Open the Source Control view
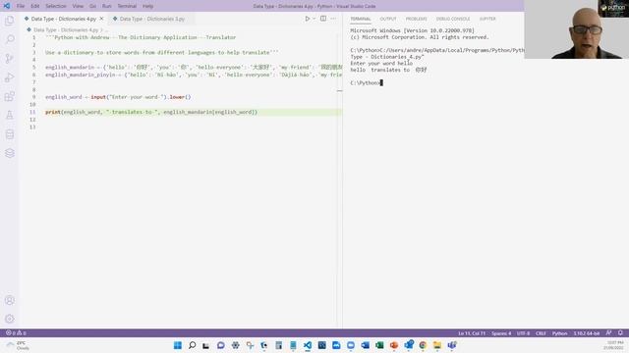The height and width of the screenshot is (353, 629). tap(9, 59)
